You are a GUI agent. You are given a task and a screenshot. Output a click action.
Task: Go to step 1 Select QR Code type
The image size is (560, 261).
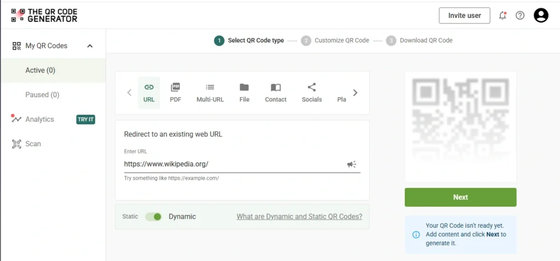click(x=249, y=40)
